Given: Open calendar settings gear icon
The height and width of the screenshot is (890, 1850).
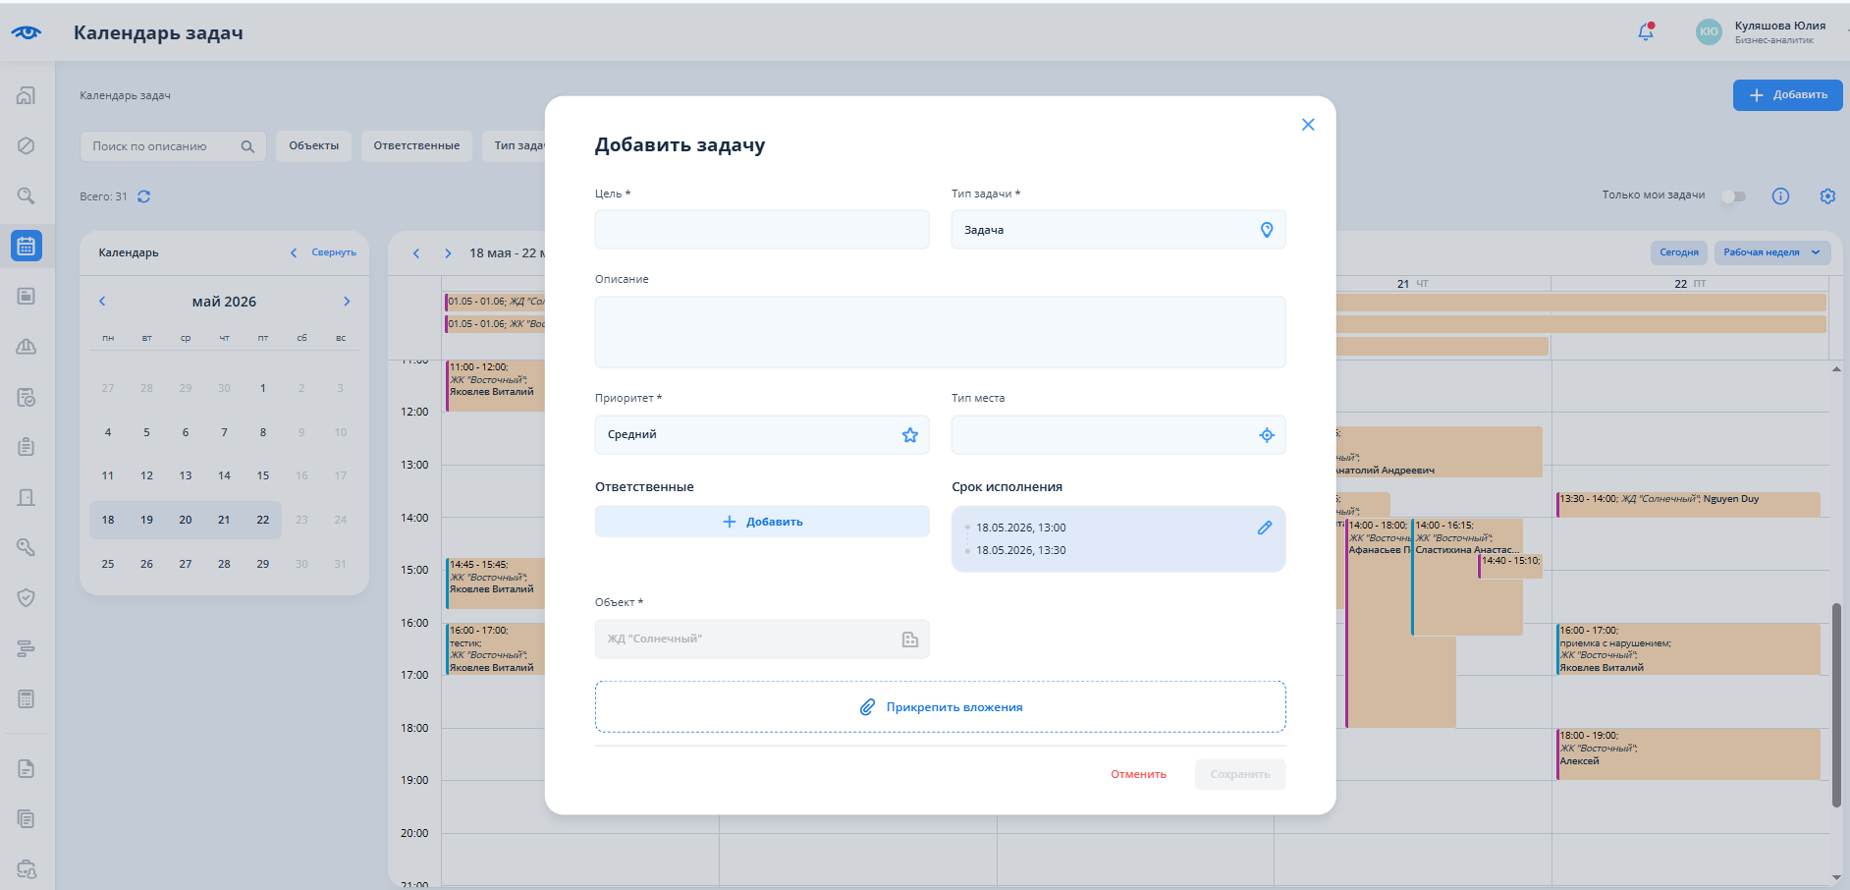Looking at the screenshot, I should [x=1827, y=196].
